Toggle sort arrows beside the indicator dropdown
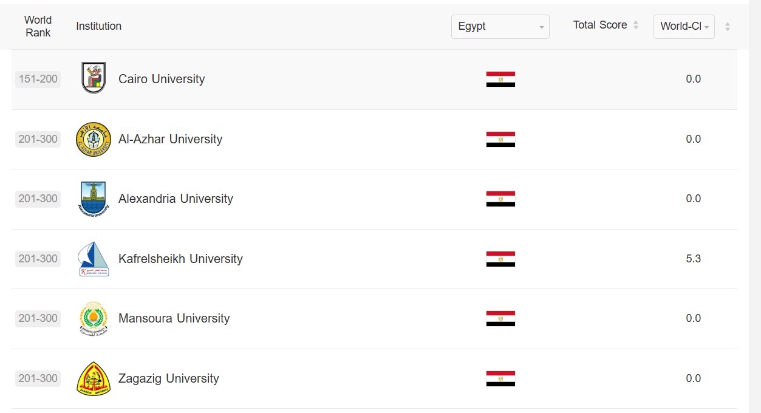The height and width of the screenshot is (413, 761). click(x=728, y=27)
